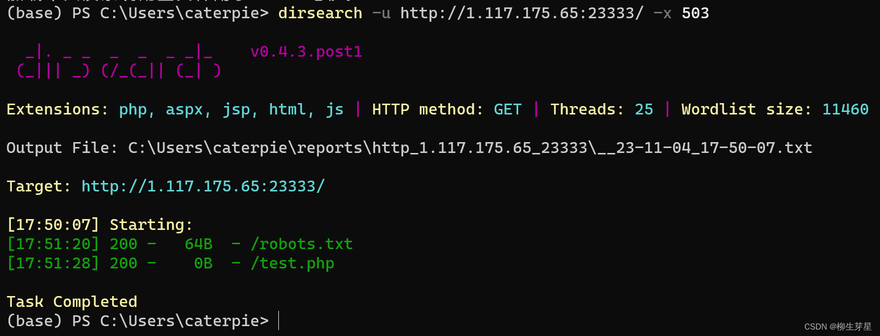Click the Target link http://1.117.175.65:23333/
Image resolution: width=880 pixels, height=336 pixels.
tap(203, 187)
